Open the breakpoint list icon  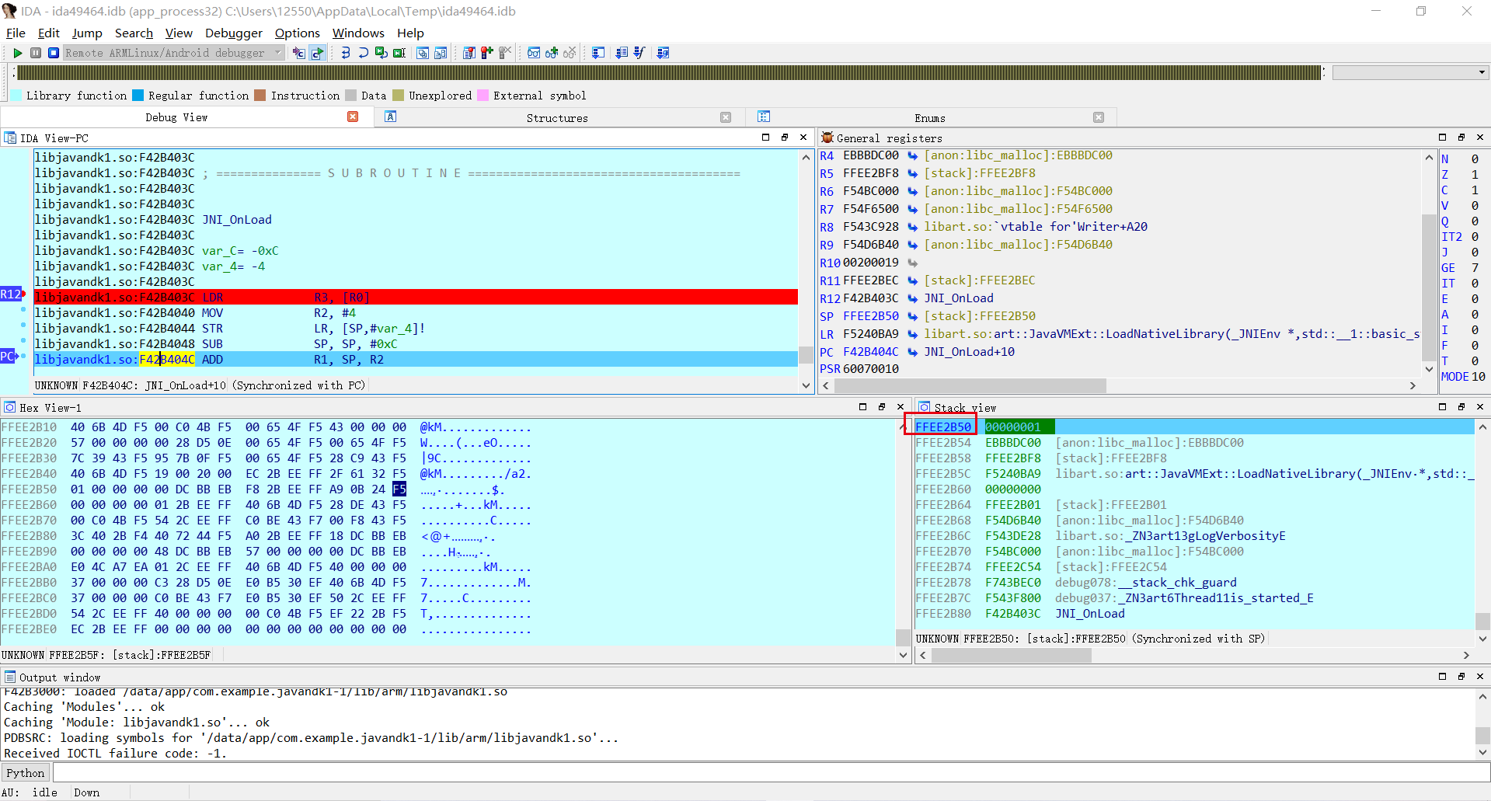tap(469, 53)
